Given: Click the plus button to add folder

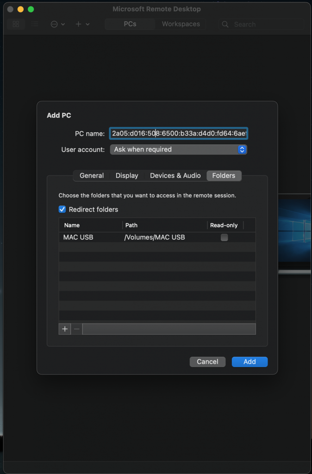Looking at the screenshot, I should [x=65, y=329].
